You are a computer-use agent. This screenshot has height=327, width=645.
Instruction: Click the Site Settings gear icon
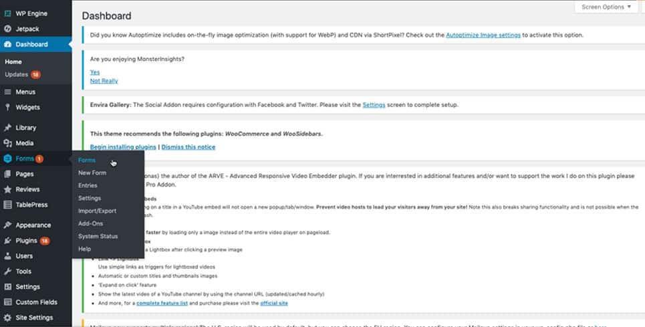pos(7,318)
